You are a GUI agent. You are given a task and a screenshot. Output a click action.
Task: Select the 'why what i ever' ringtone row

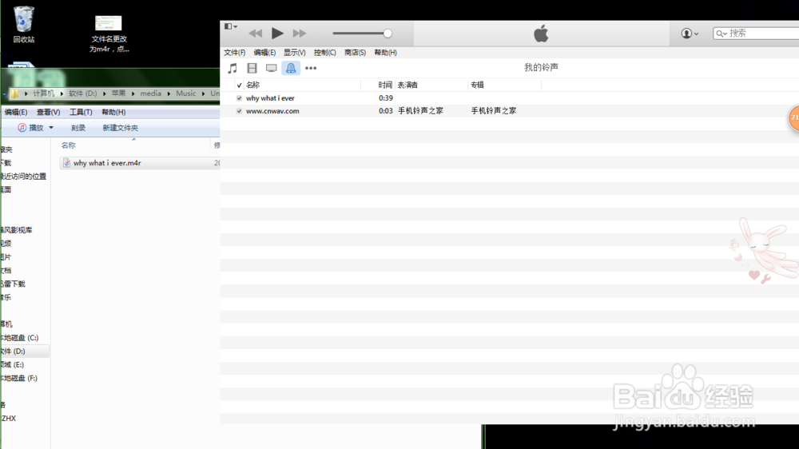pyautogui.click(x=510, y=98)
